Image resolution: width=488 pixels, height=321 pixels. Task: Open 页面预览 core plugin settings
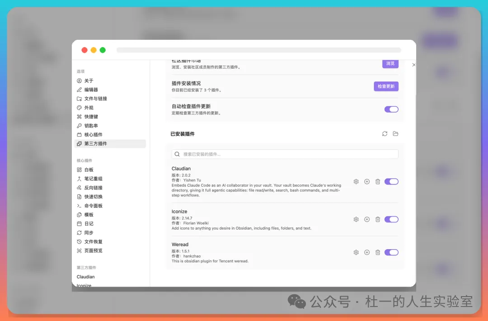(111, 251)
